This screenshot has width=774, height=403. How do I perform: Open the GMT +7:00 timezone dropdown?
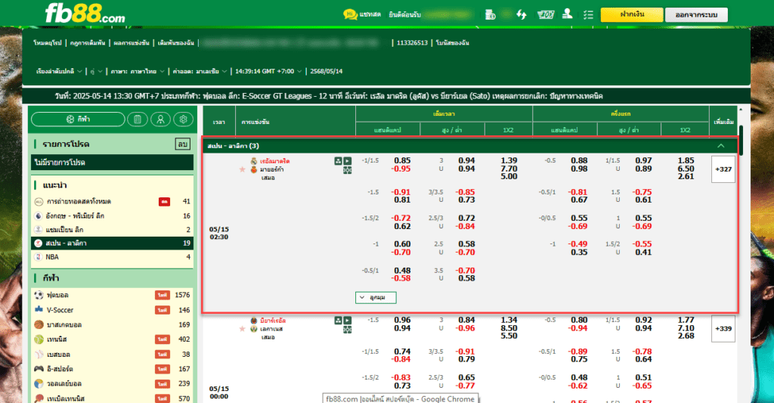coord(268,71)
